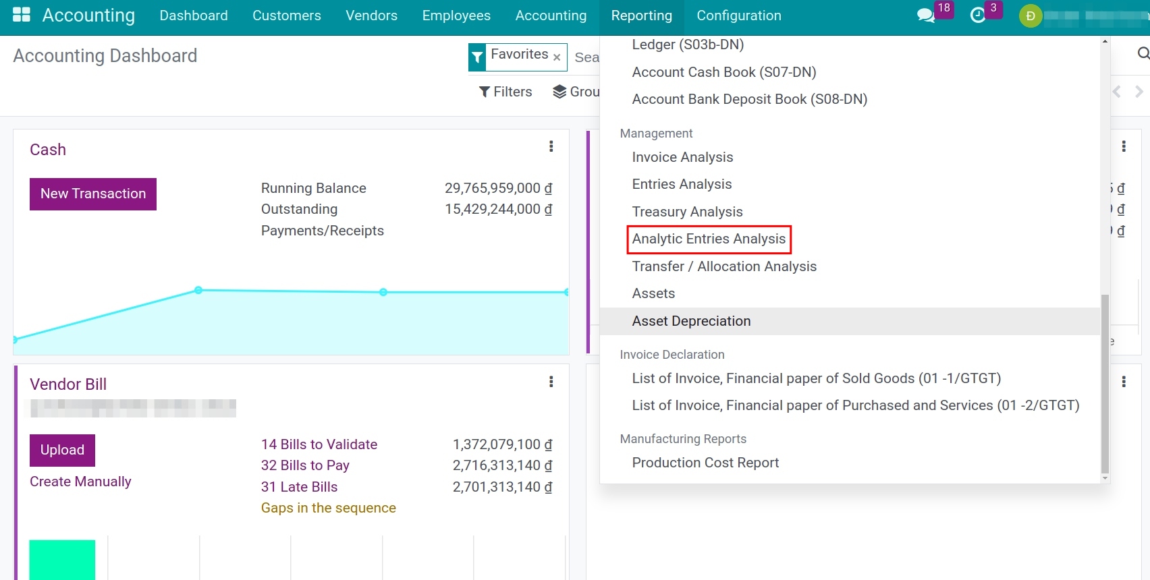
Task: Click the green user avatar
Action: (x=1031, y=16)
